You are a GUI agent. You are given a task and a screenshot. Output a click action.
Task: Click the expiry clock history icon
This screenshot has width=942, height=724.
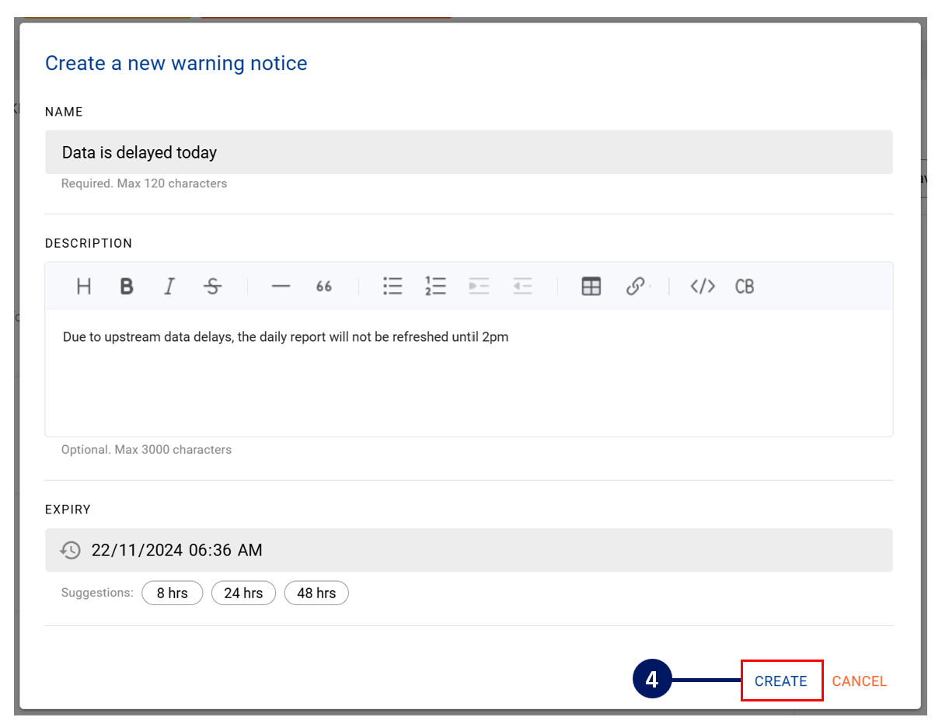click(x=71, y=550)
